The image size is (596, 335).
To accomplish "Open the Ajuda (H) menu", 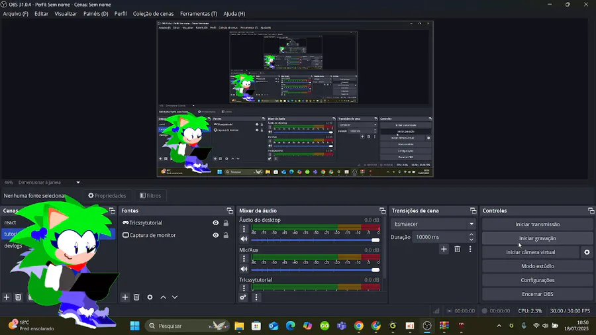I will point(234,14).
